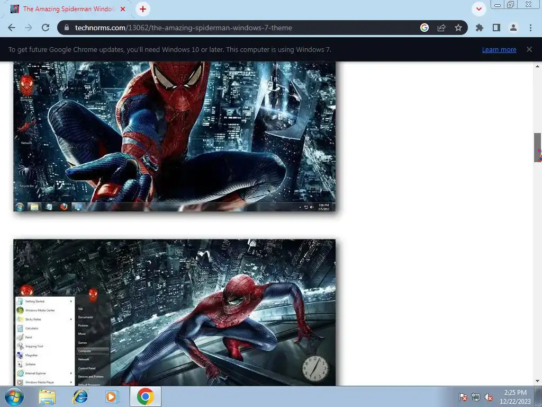Screen dimensions: 542x407
Task: Open the Windows Start menu
Action: point(14,396)
